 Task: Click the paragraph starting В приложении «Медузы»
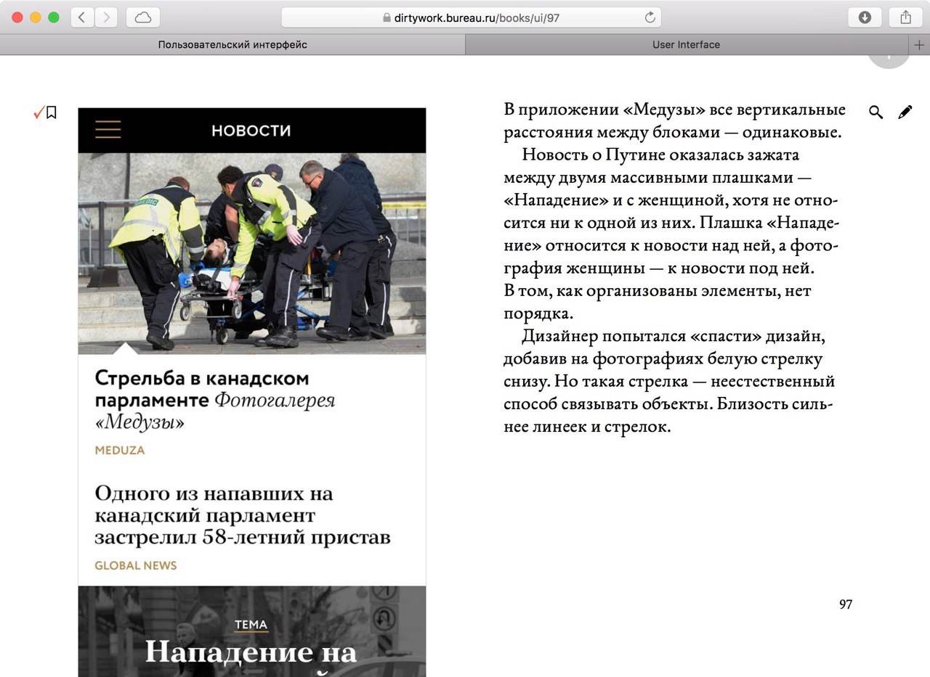(x=675, y=121)
